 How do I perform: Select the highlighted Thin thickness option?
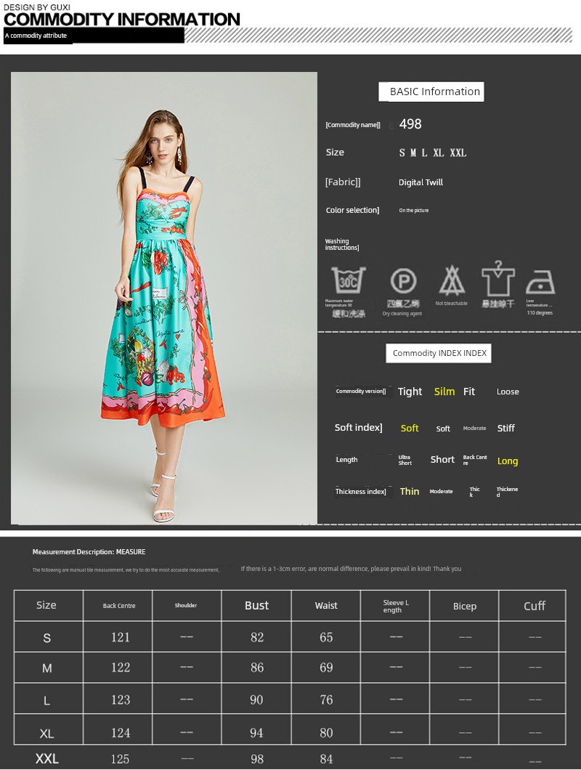click(410, 492)
